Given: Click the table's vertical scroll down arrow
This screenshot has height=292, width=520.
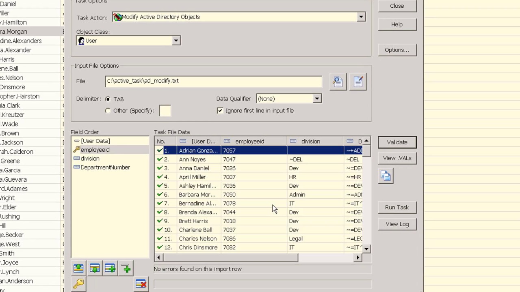Looking at the screenshot, I should coord(366,249).
